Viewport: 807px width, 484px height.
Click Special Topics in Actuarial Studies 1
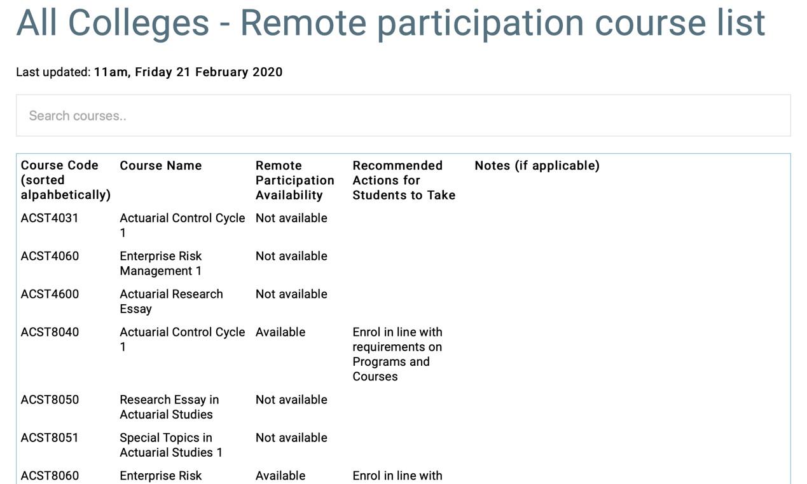170,445
